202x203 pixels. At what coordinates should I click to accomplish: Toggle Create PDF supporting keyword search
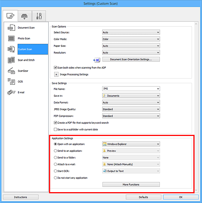[55, 122]
